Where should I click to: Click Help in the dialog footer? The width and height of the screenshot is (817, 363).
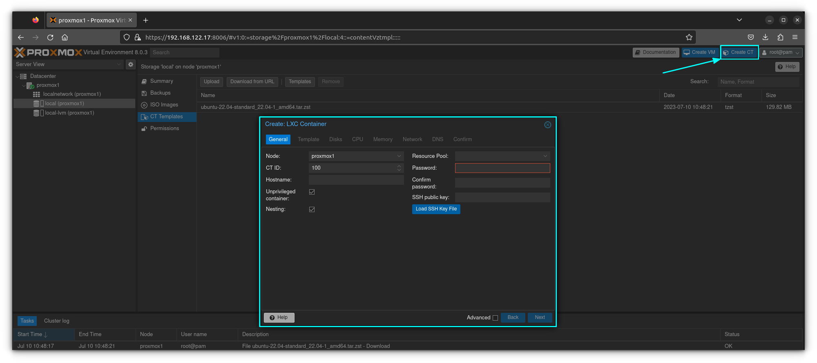pyautogui.click(x=279, y=317)
